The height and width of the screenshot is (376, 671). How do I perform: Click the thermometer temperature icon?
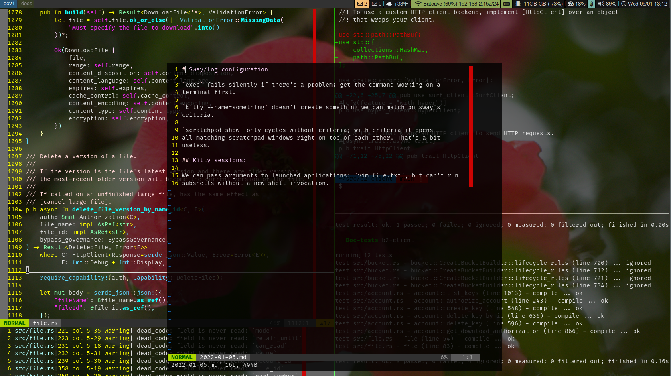pos(592,4)
